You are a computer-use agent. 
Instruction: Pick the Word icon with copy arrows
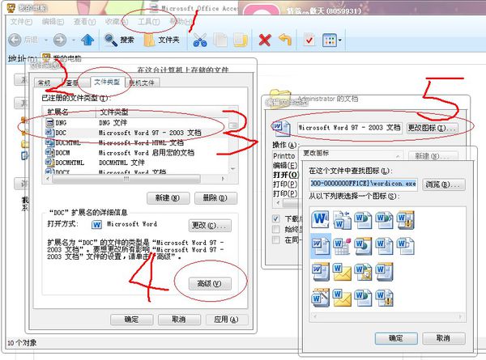tap(343, 220)
